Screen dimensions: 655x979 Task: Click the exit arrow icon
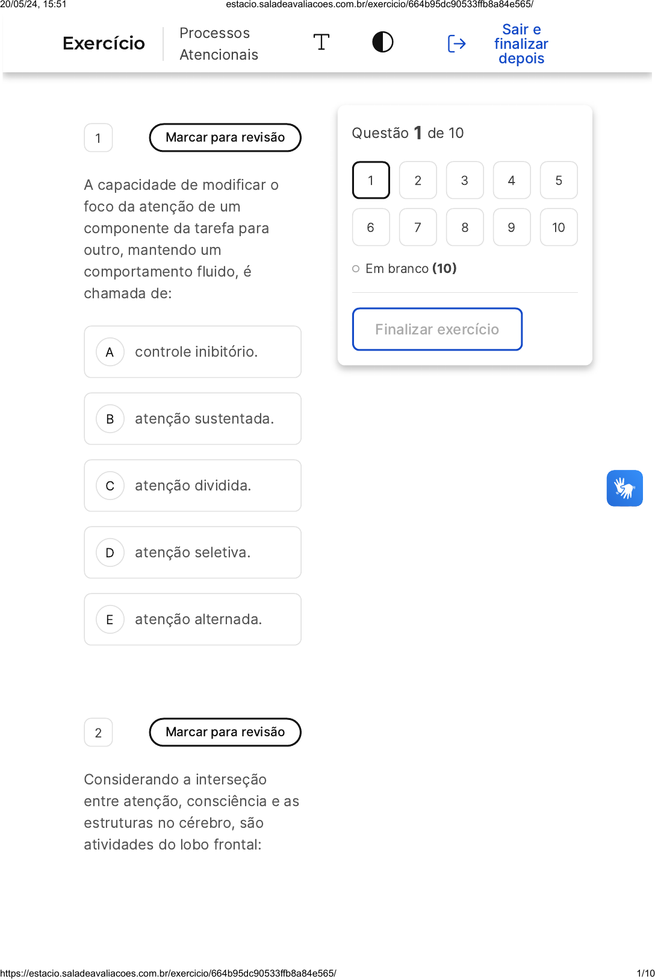point(456,43)
